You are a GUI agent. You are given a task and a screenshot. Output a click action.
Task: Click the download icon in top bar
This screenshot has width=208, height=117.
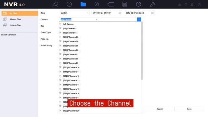tap(180, 4)
